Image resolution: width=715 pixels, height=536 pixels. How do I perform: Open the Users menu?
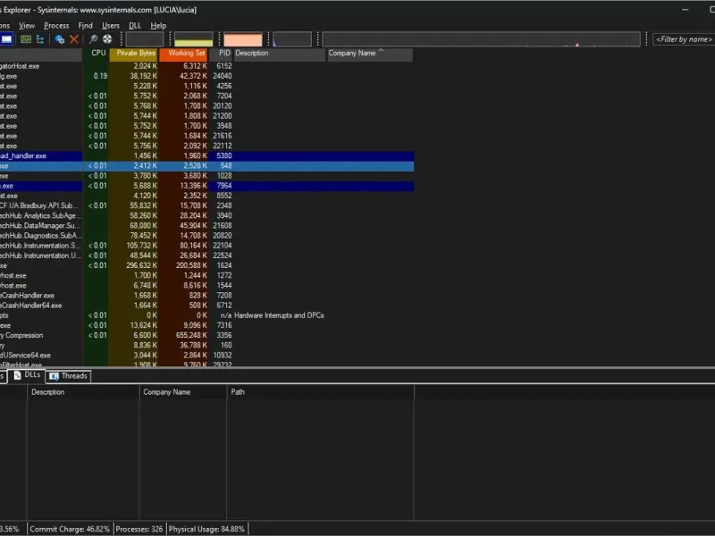(x=110, y=26)
